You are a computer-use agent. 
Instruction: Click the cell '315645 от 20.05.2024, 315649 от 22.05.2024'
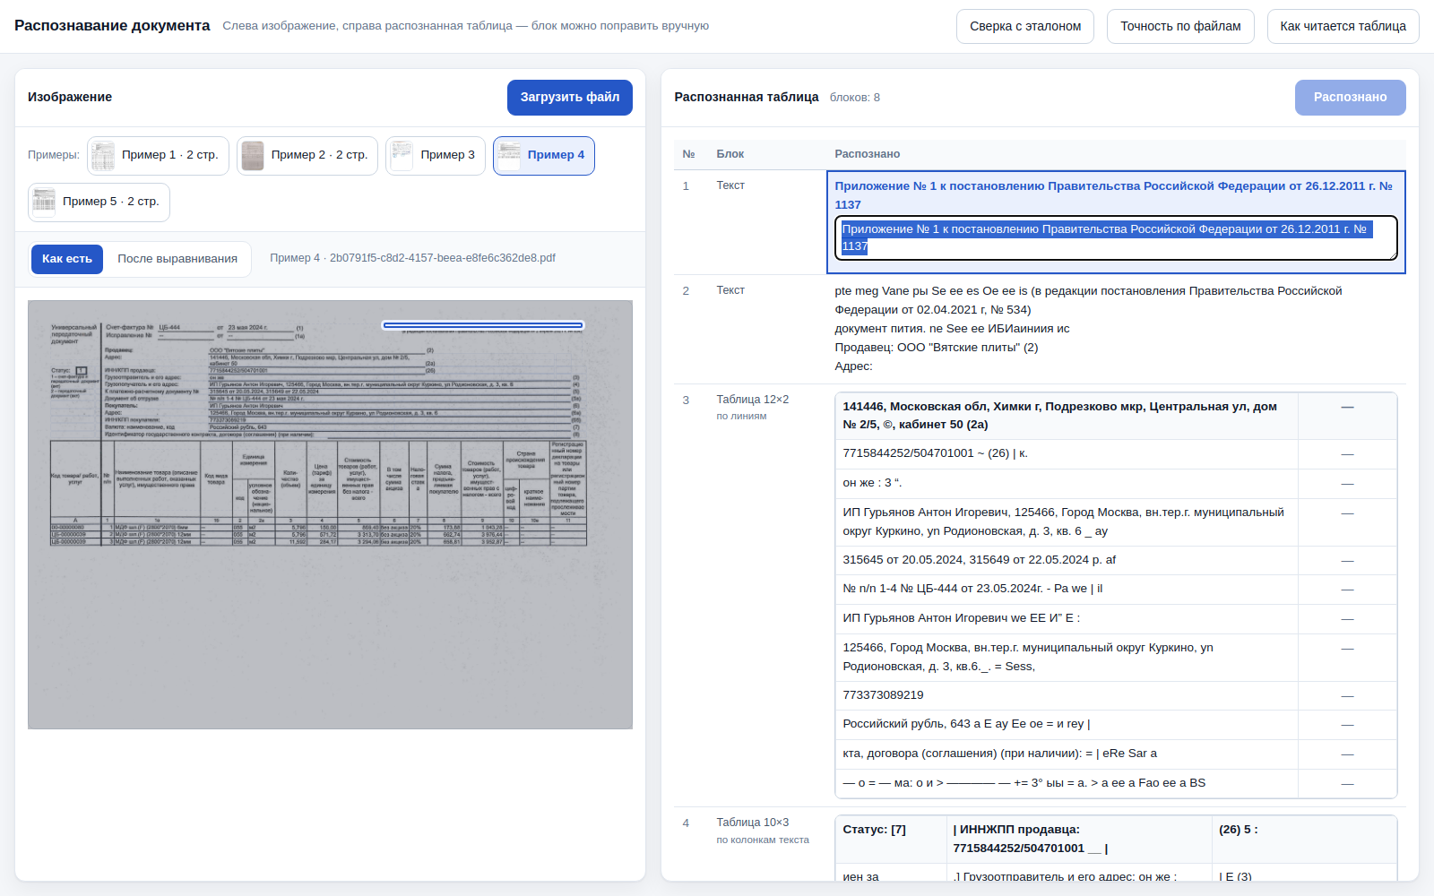coord(1066,560)
